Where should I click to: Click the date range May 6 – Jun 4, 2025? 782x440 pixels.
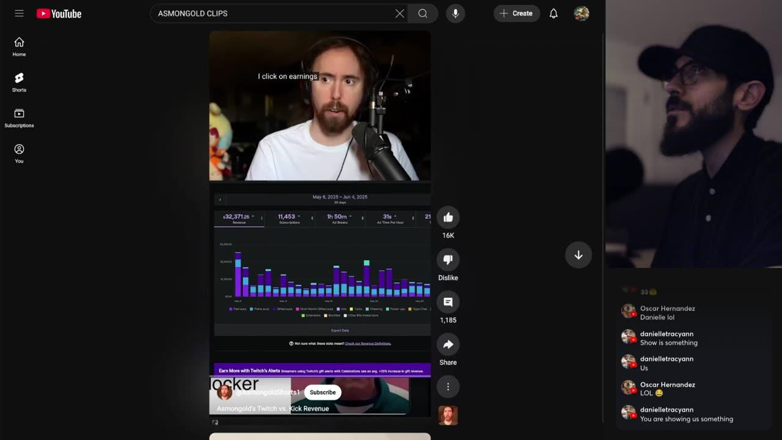coord(340,197)
